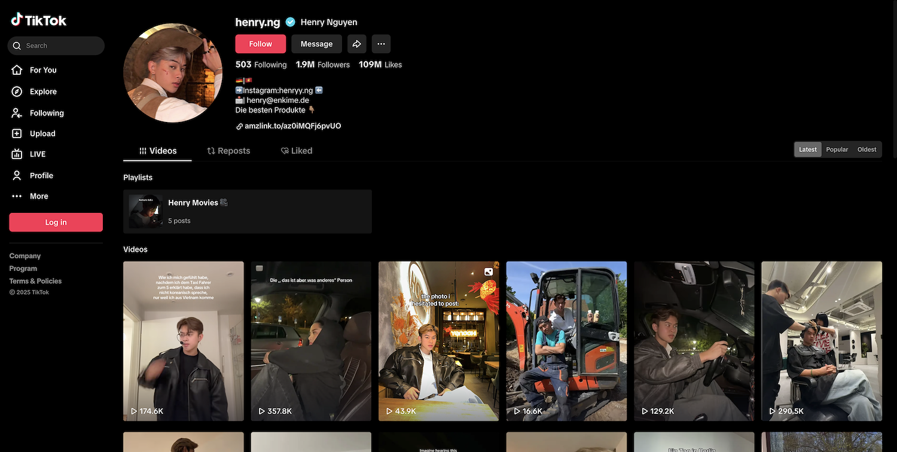Click the verified badge next to henry.ng
The image size is (897, 452).
point(291,22)
